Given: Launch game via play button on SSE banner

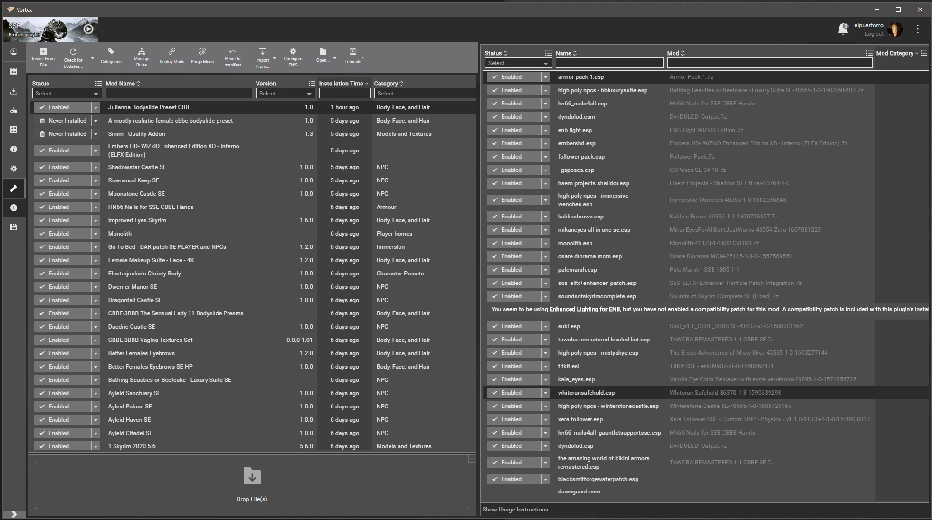Looking at the screenshot, I should [x=88, y=29].
